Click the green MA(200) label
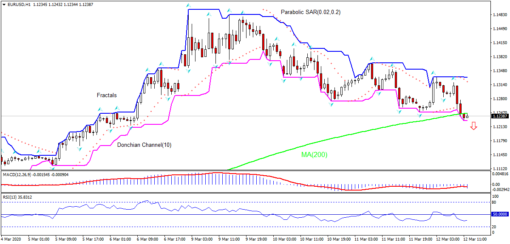Screen dimensions: 510x244 click(x=314, y=155)
